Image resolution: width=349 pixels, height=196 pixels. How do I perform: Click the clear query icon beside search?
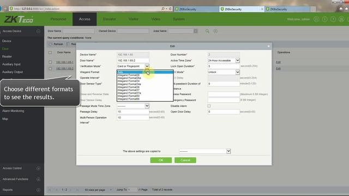pos(215,31)
